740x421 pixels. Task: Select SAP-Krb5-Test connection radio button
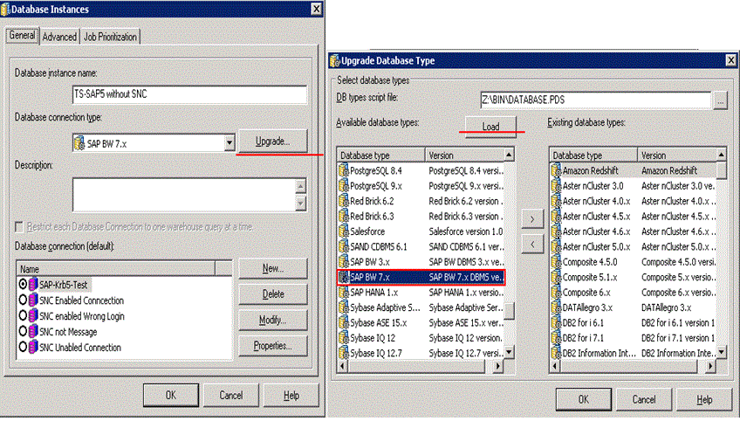point(23,284)
